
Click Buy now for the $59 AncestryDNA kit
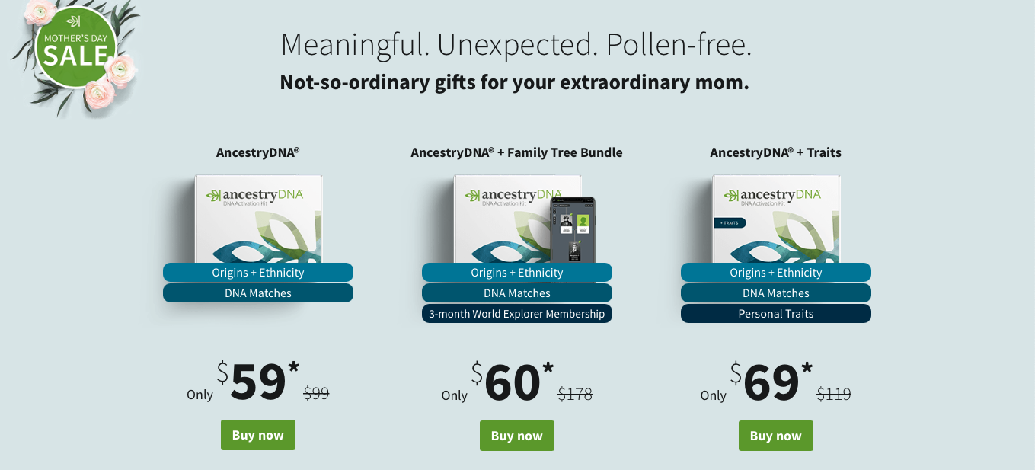point(257,435)
